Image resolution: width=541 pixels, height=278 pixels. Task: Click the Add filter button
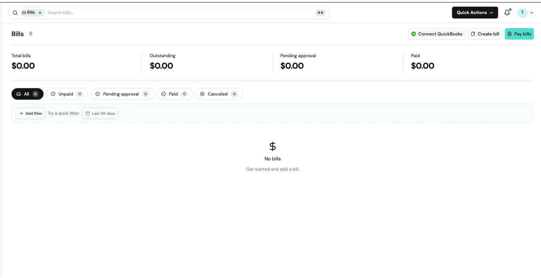[x=31, y=114]
